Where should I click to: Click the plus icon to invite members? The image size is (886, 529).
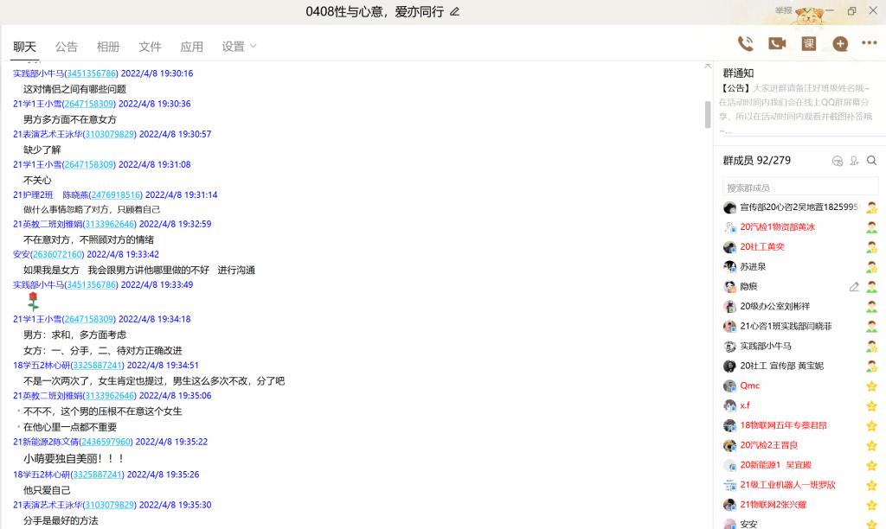pyautogui.click(x=839, y=44)
